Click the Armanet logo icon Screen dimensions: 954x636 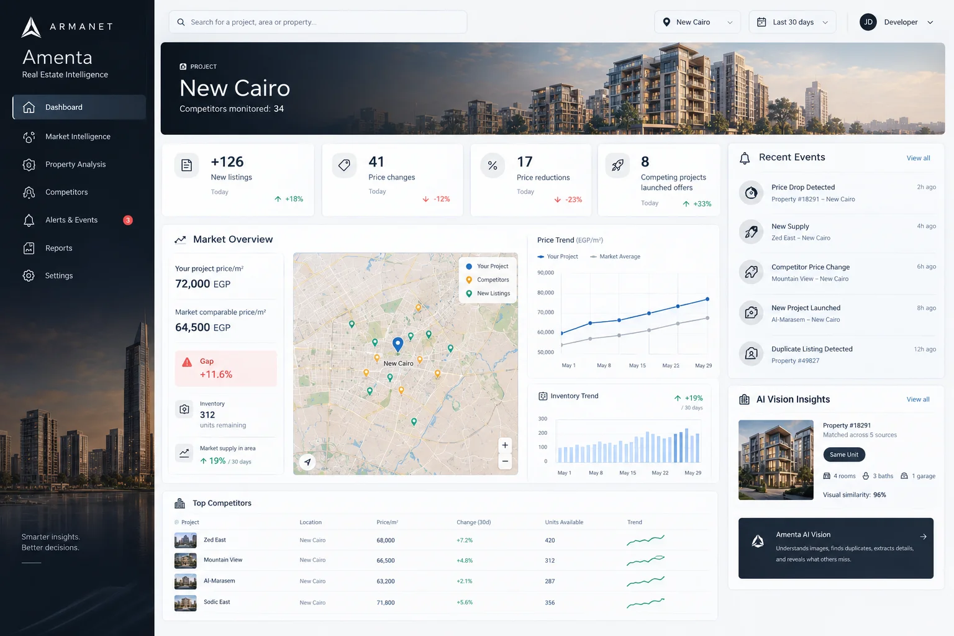pos(31,27)
